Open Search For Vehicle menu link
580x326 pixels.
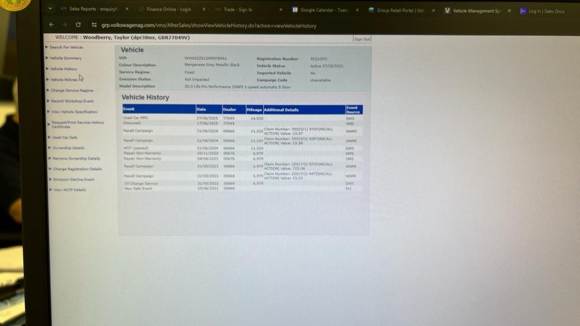[66, 47]
